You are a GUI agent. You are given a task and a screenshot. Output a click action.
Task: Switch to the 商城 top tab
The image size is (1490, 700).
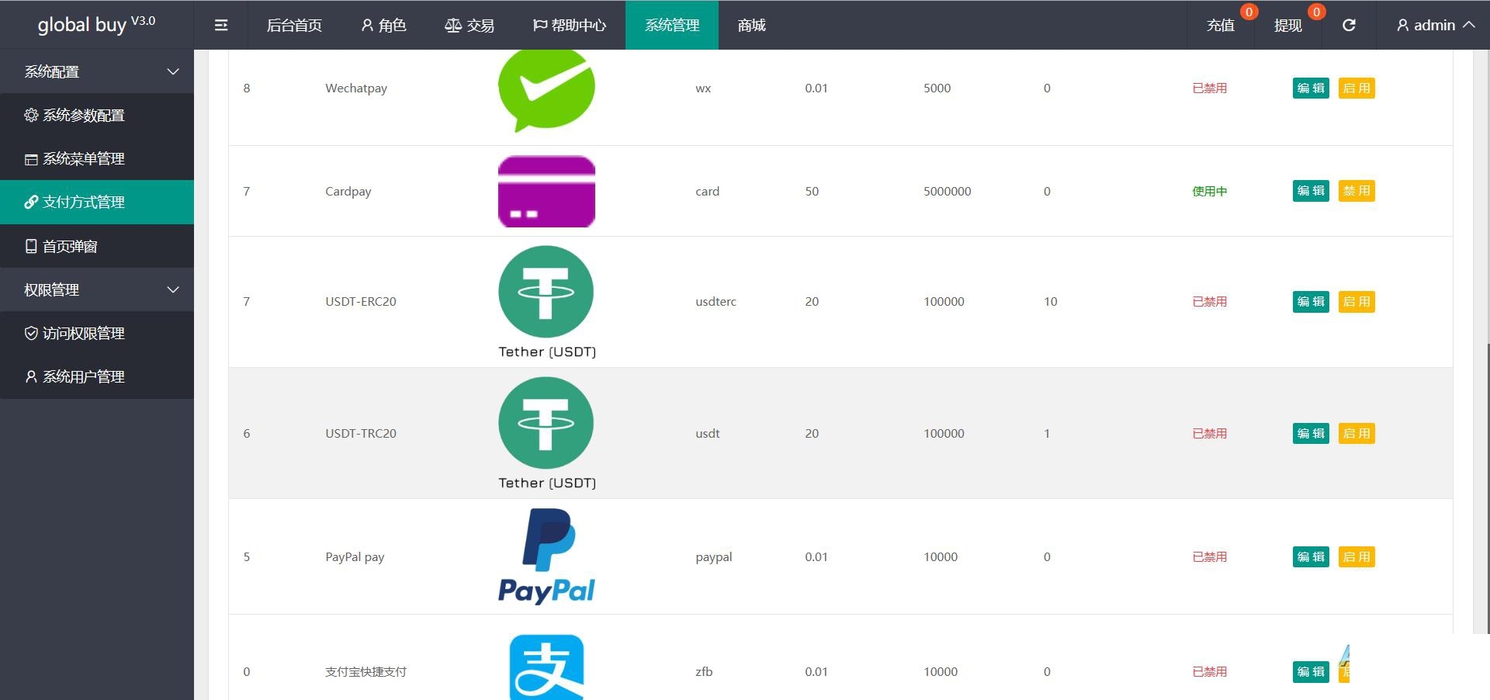coord(751,25)
